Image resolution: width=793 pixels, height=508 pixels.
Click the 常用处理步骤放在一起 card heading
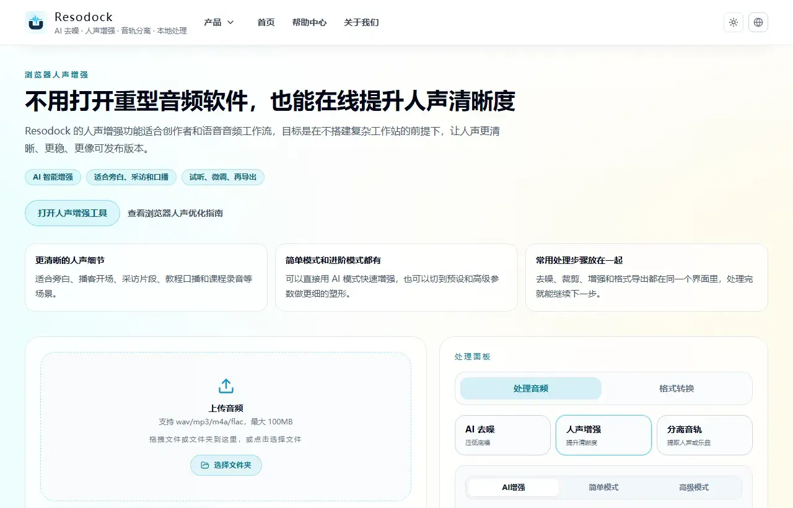[x=579, y=260]
